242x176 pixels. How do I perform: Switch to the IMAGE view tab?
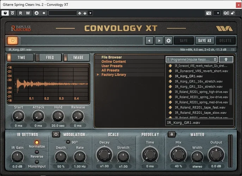click(76, 57)
